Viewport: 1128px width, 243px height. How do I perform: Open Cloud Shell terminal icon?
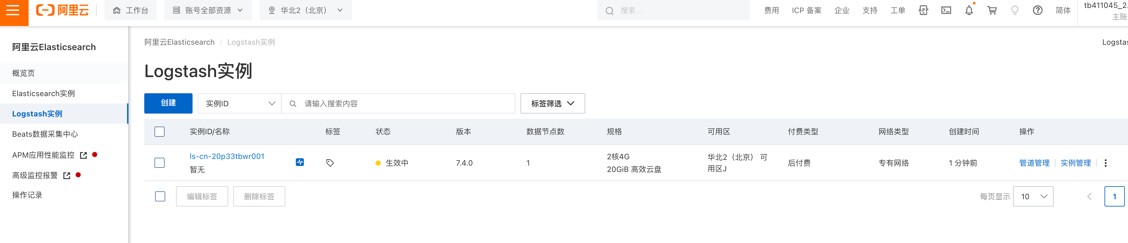click(946, 10)
